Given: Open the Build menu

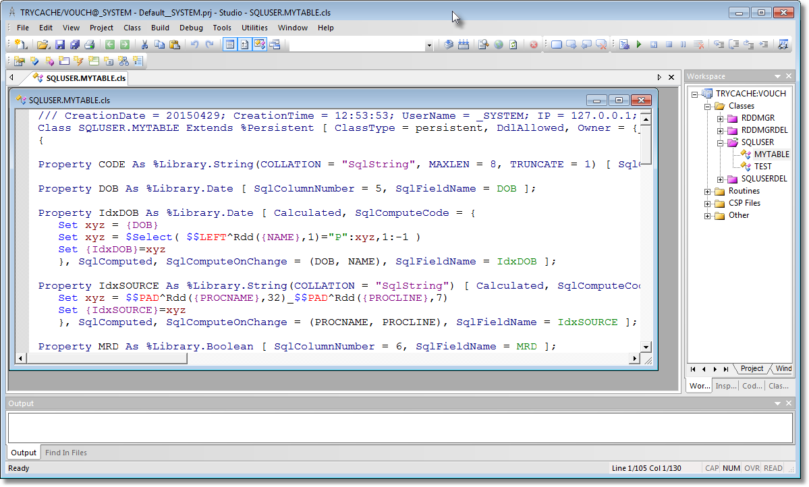Looking at the screenshot, I should click(160, 28).
